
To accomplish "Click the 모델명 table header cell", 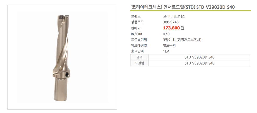I will pos(139,63).
